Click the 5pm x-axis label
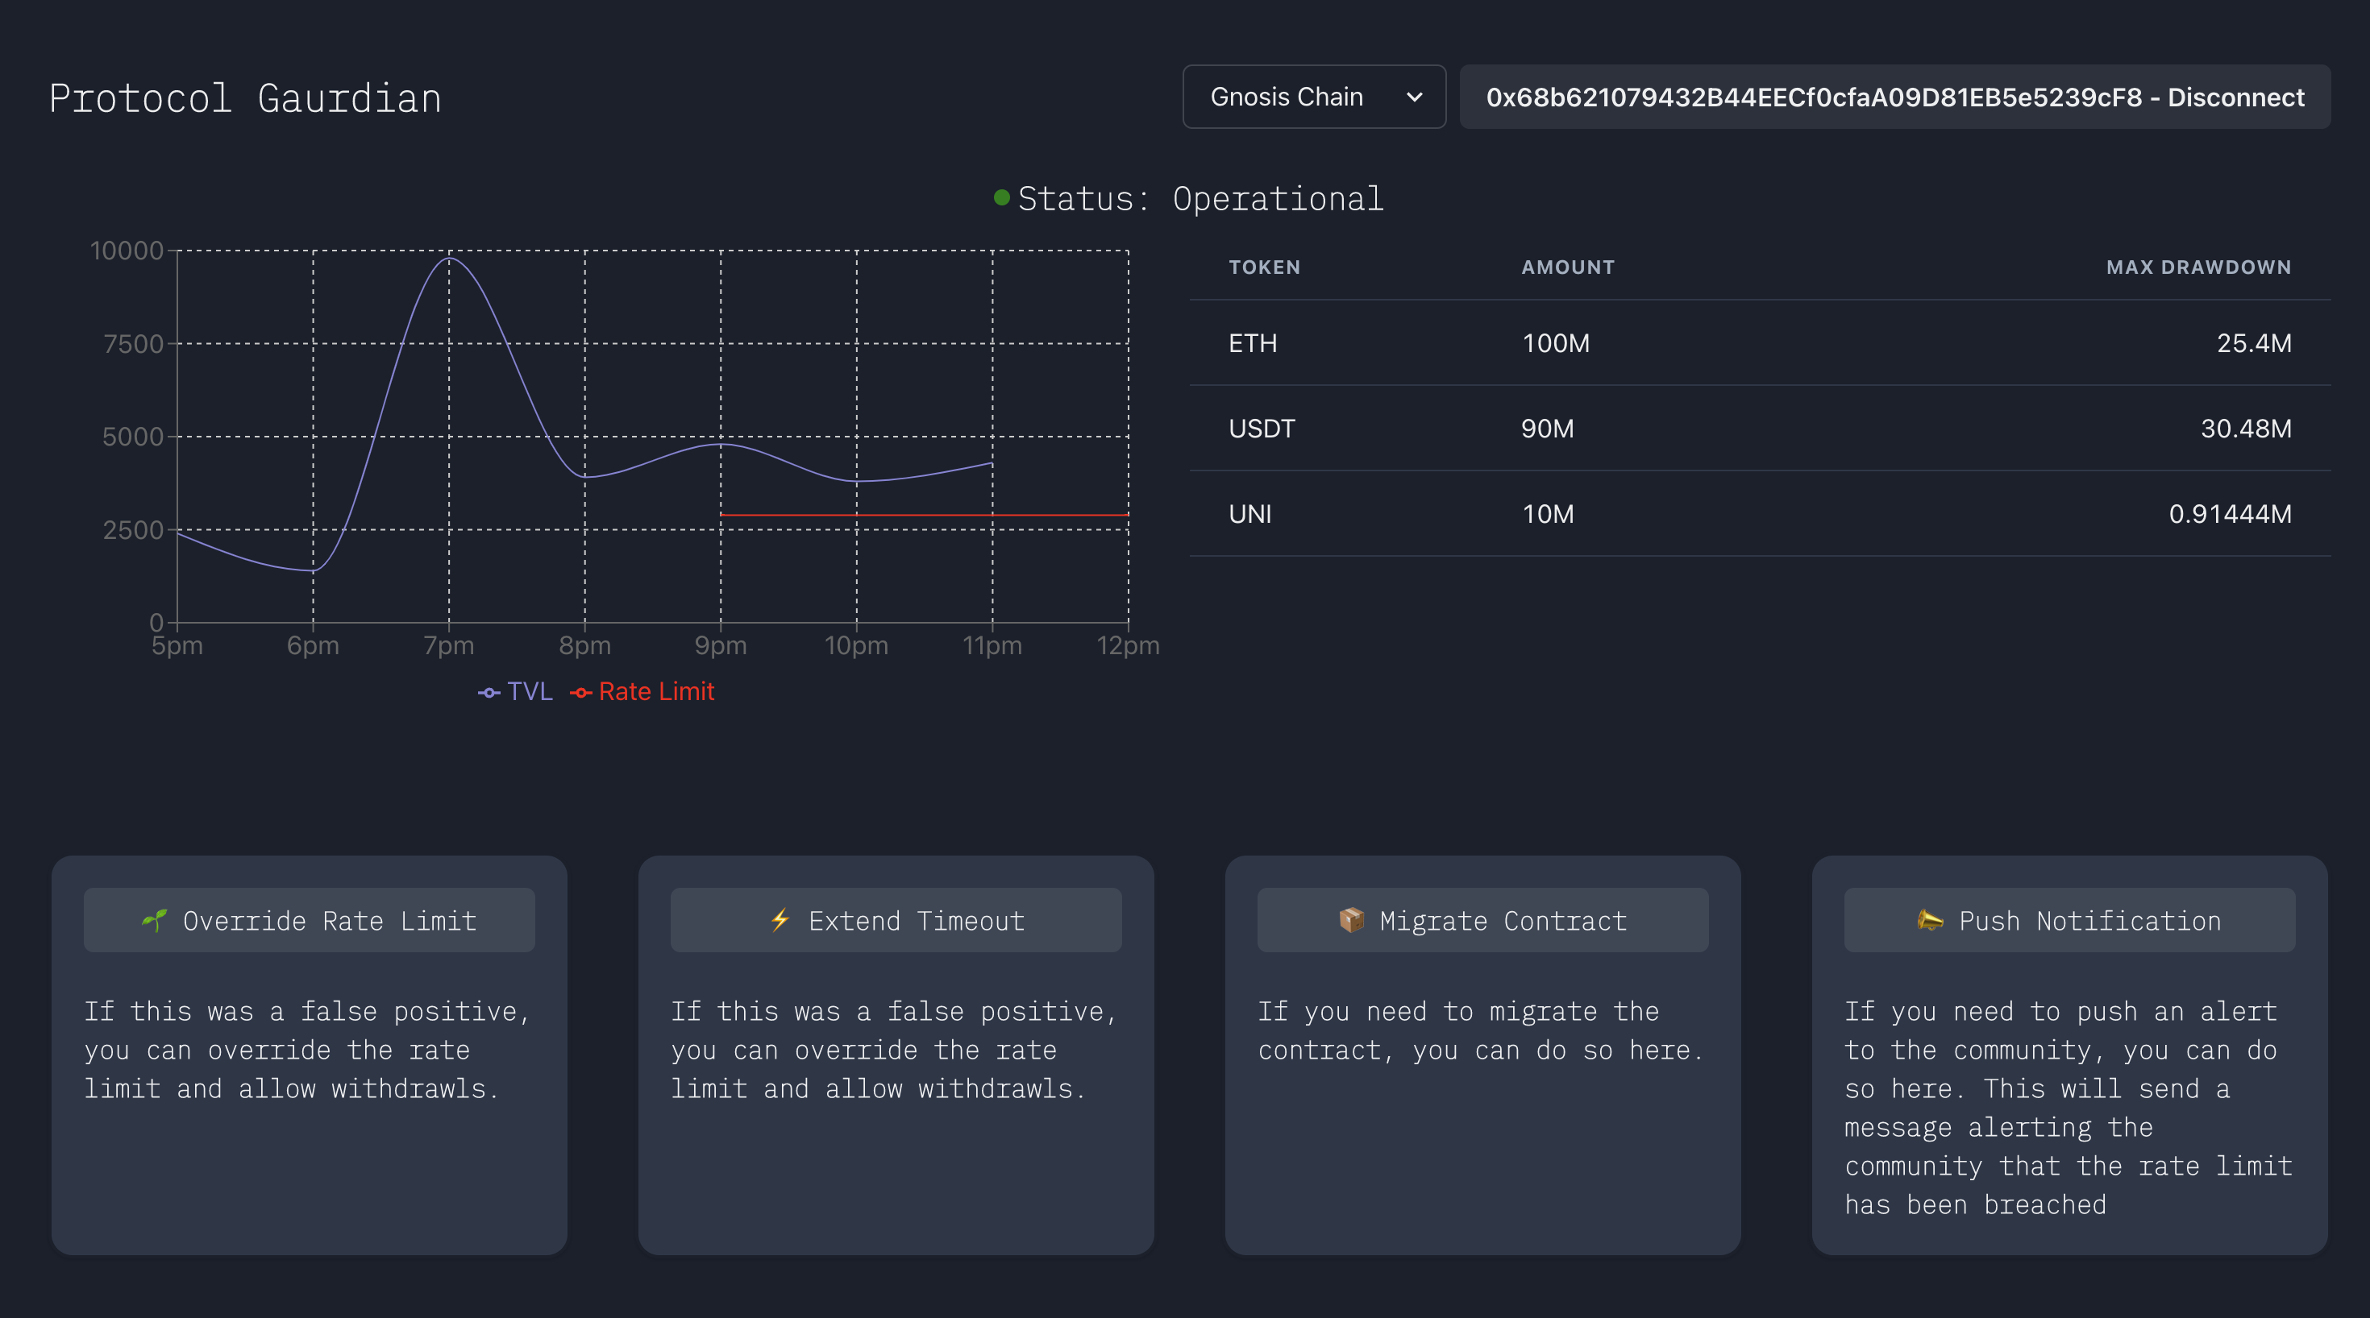 [x=177, y=645]
